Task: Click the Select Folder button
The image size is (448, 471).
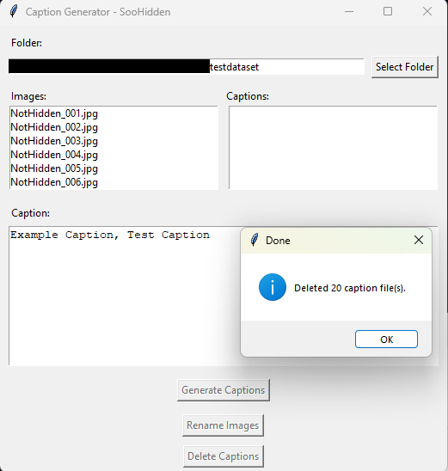Action: pos(405,67)
